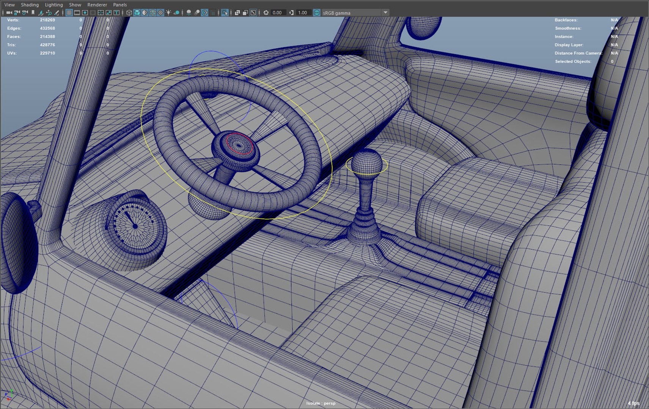Toggle the viewport Grid display
The width and height of the screenshot is (649, 409).
coord(69,12)
